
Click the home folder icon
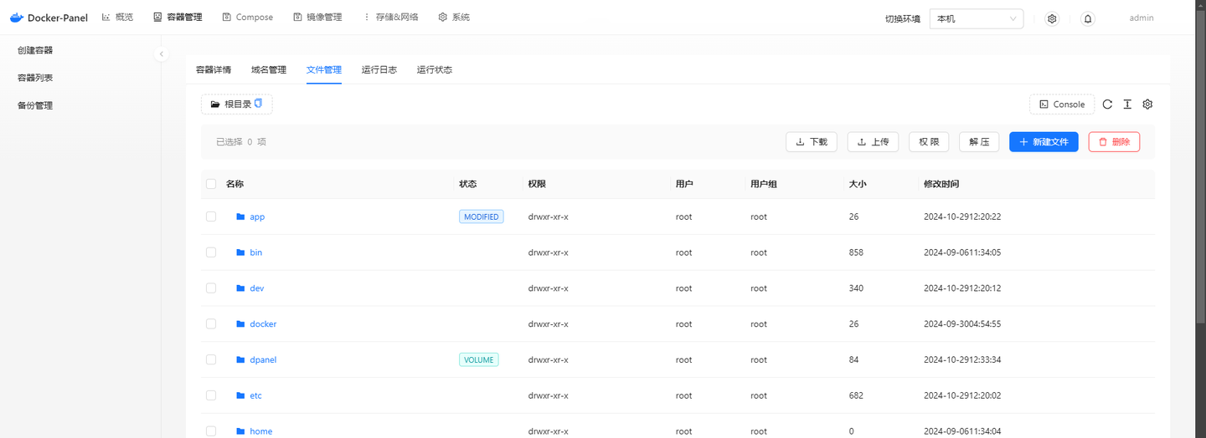tap(240, 431)
